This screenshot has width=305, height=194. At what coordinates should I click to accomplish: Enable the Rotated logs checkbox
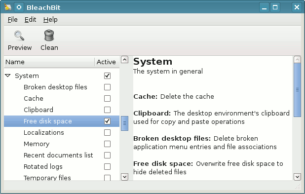107,166
